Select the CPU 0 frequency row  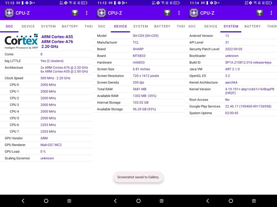pyautogui.click(x=46, y=85)
